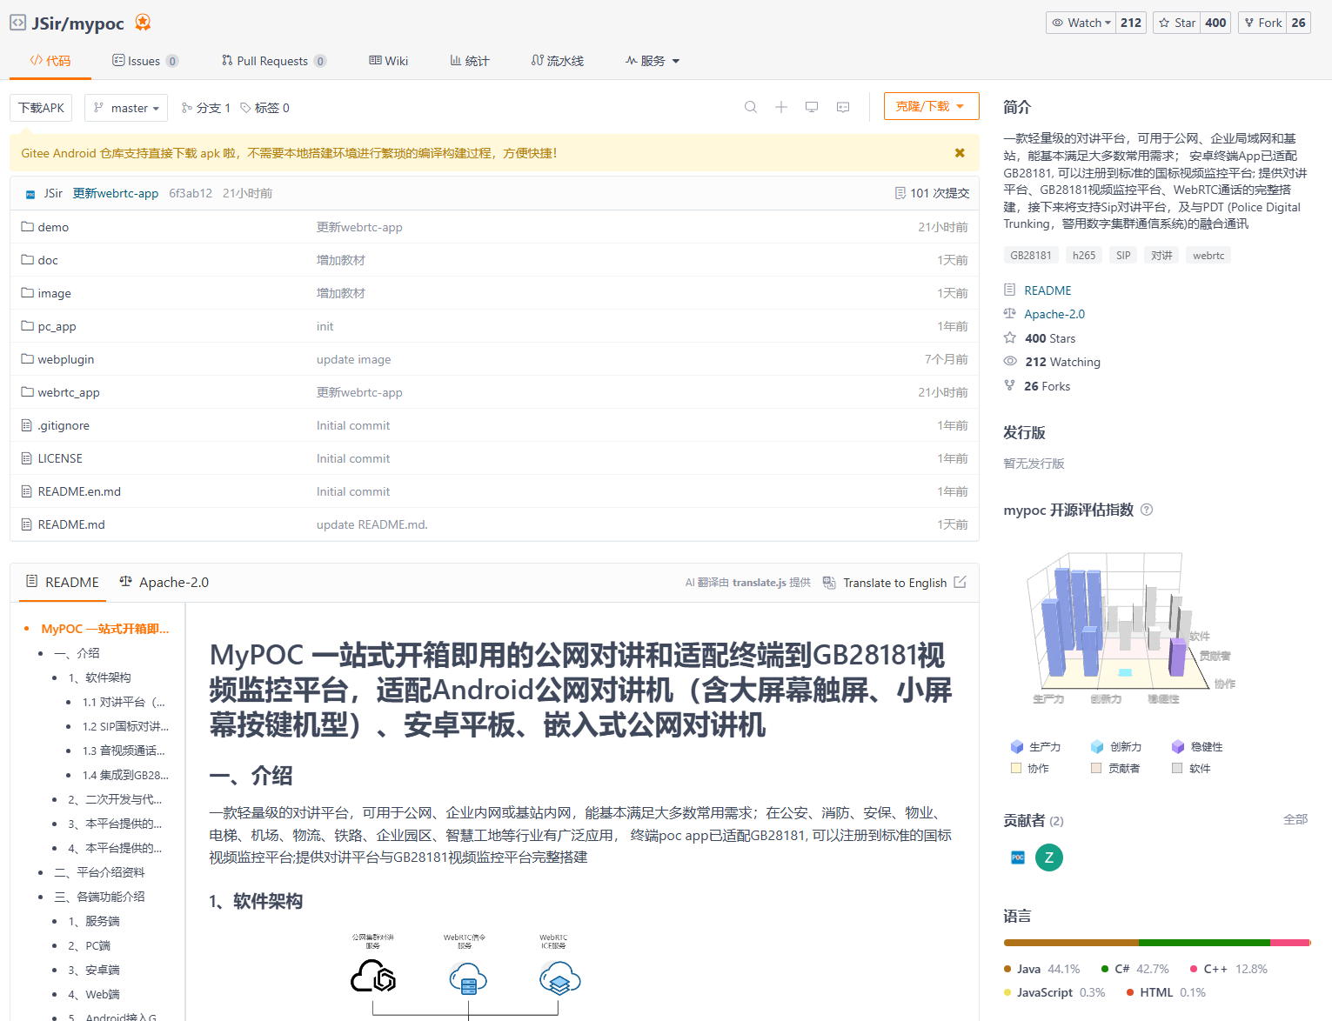Screen dimensions: 1332x1021
Task: Click the GB28181 topic tag
Action: pos(1031,256)
